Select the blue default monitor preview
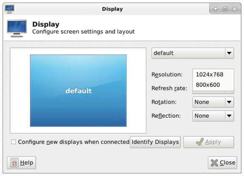The image size is (244, 176). click(78, 91)
